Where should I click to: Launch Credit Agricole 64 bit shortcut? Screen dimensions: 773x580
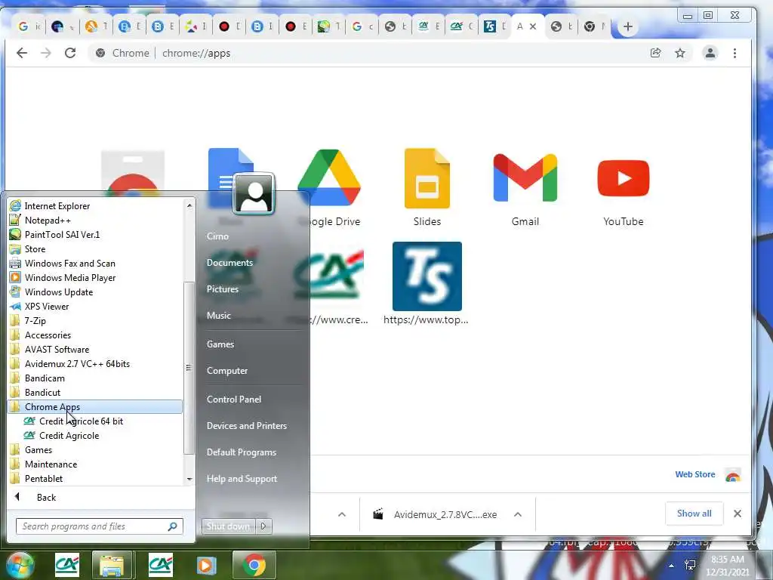[x=81, y=421]
